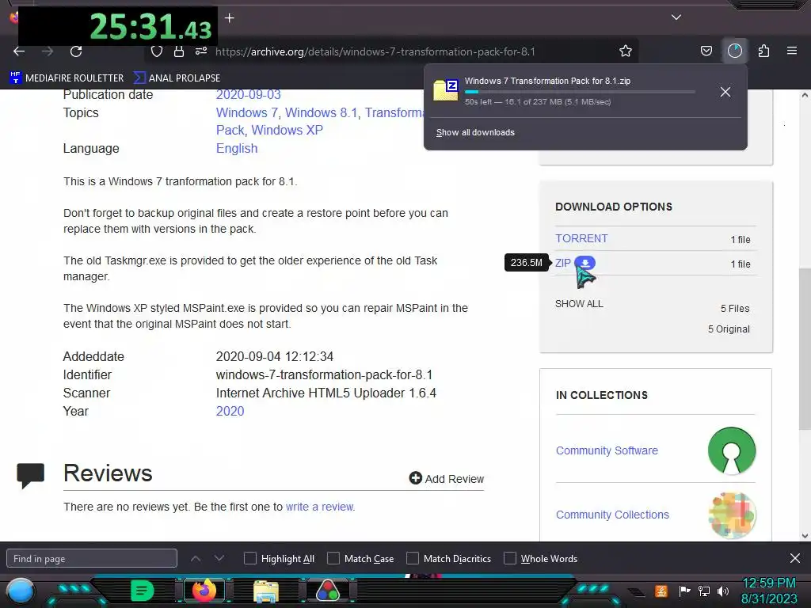Show site security via the padlock icon
The width and height of the screenshot is (811, 608).
[179, 51]
